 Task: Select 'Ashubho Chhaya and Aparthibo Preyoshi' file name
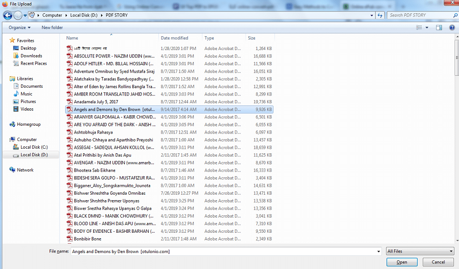tap(113, 140)
